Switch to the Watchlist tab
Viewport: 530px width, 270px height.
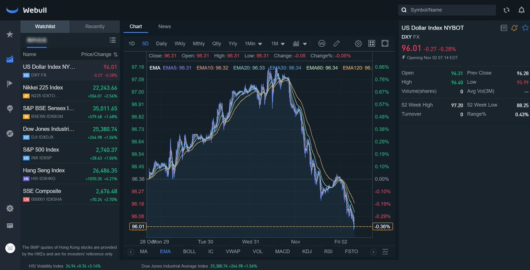tap(45, 26)
